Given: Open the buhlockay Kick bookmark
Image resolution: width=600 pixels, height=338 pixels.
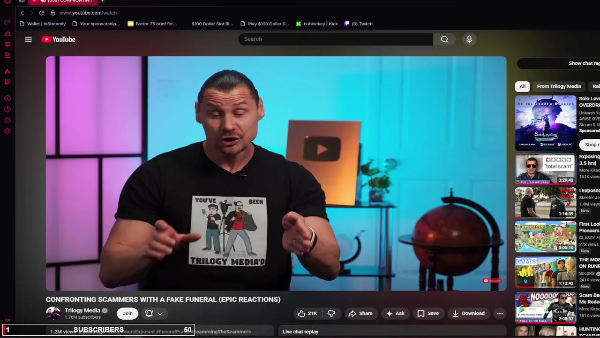Looking at the screenshot, I should 317,23.
